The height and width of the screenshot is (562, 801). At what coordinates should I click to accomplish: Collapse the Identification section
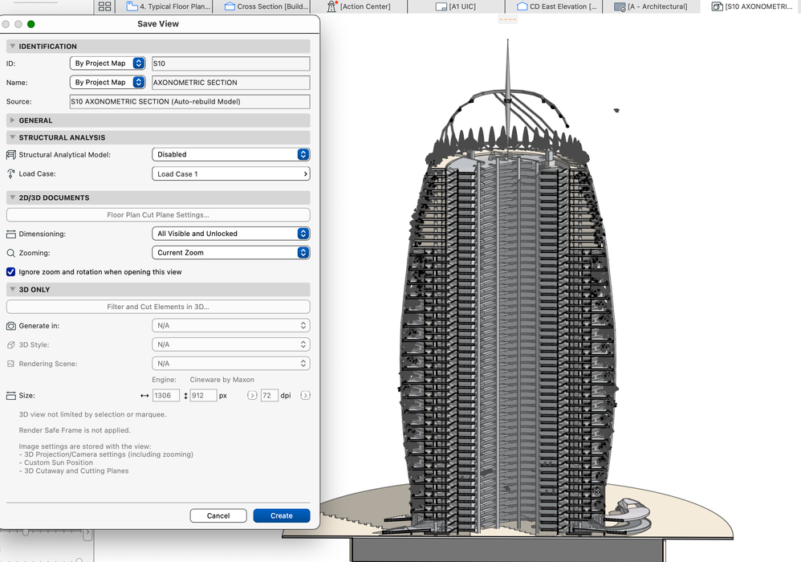click(12, 47)
